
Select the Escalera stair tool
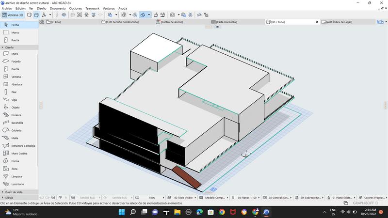16,115
